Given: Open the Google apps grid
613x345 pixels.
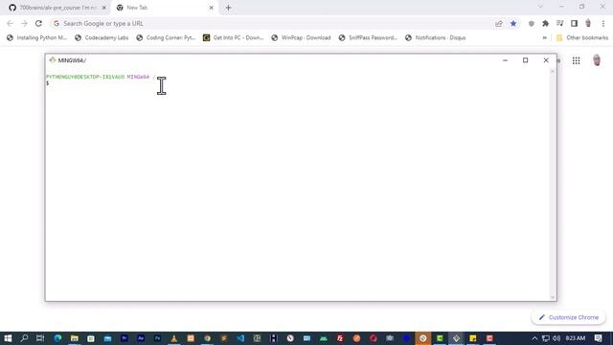Looking at the screenshot, I should point(576,60).
